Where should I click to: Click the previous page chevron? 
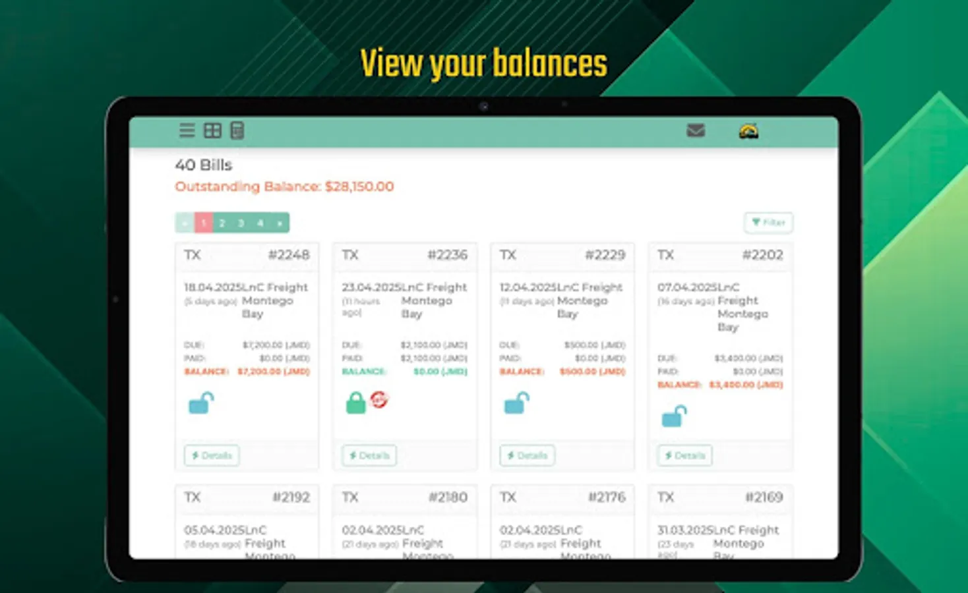[x=184, y=223]
